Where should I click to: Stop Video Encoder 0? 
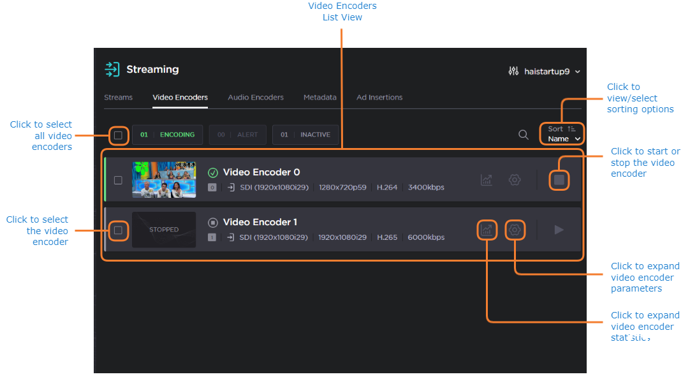pos(559,180)
